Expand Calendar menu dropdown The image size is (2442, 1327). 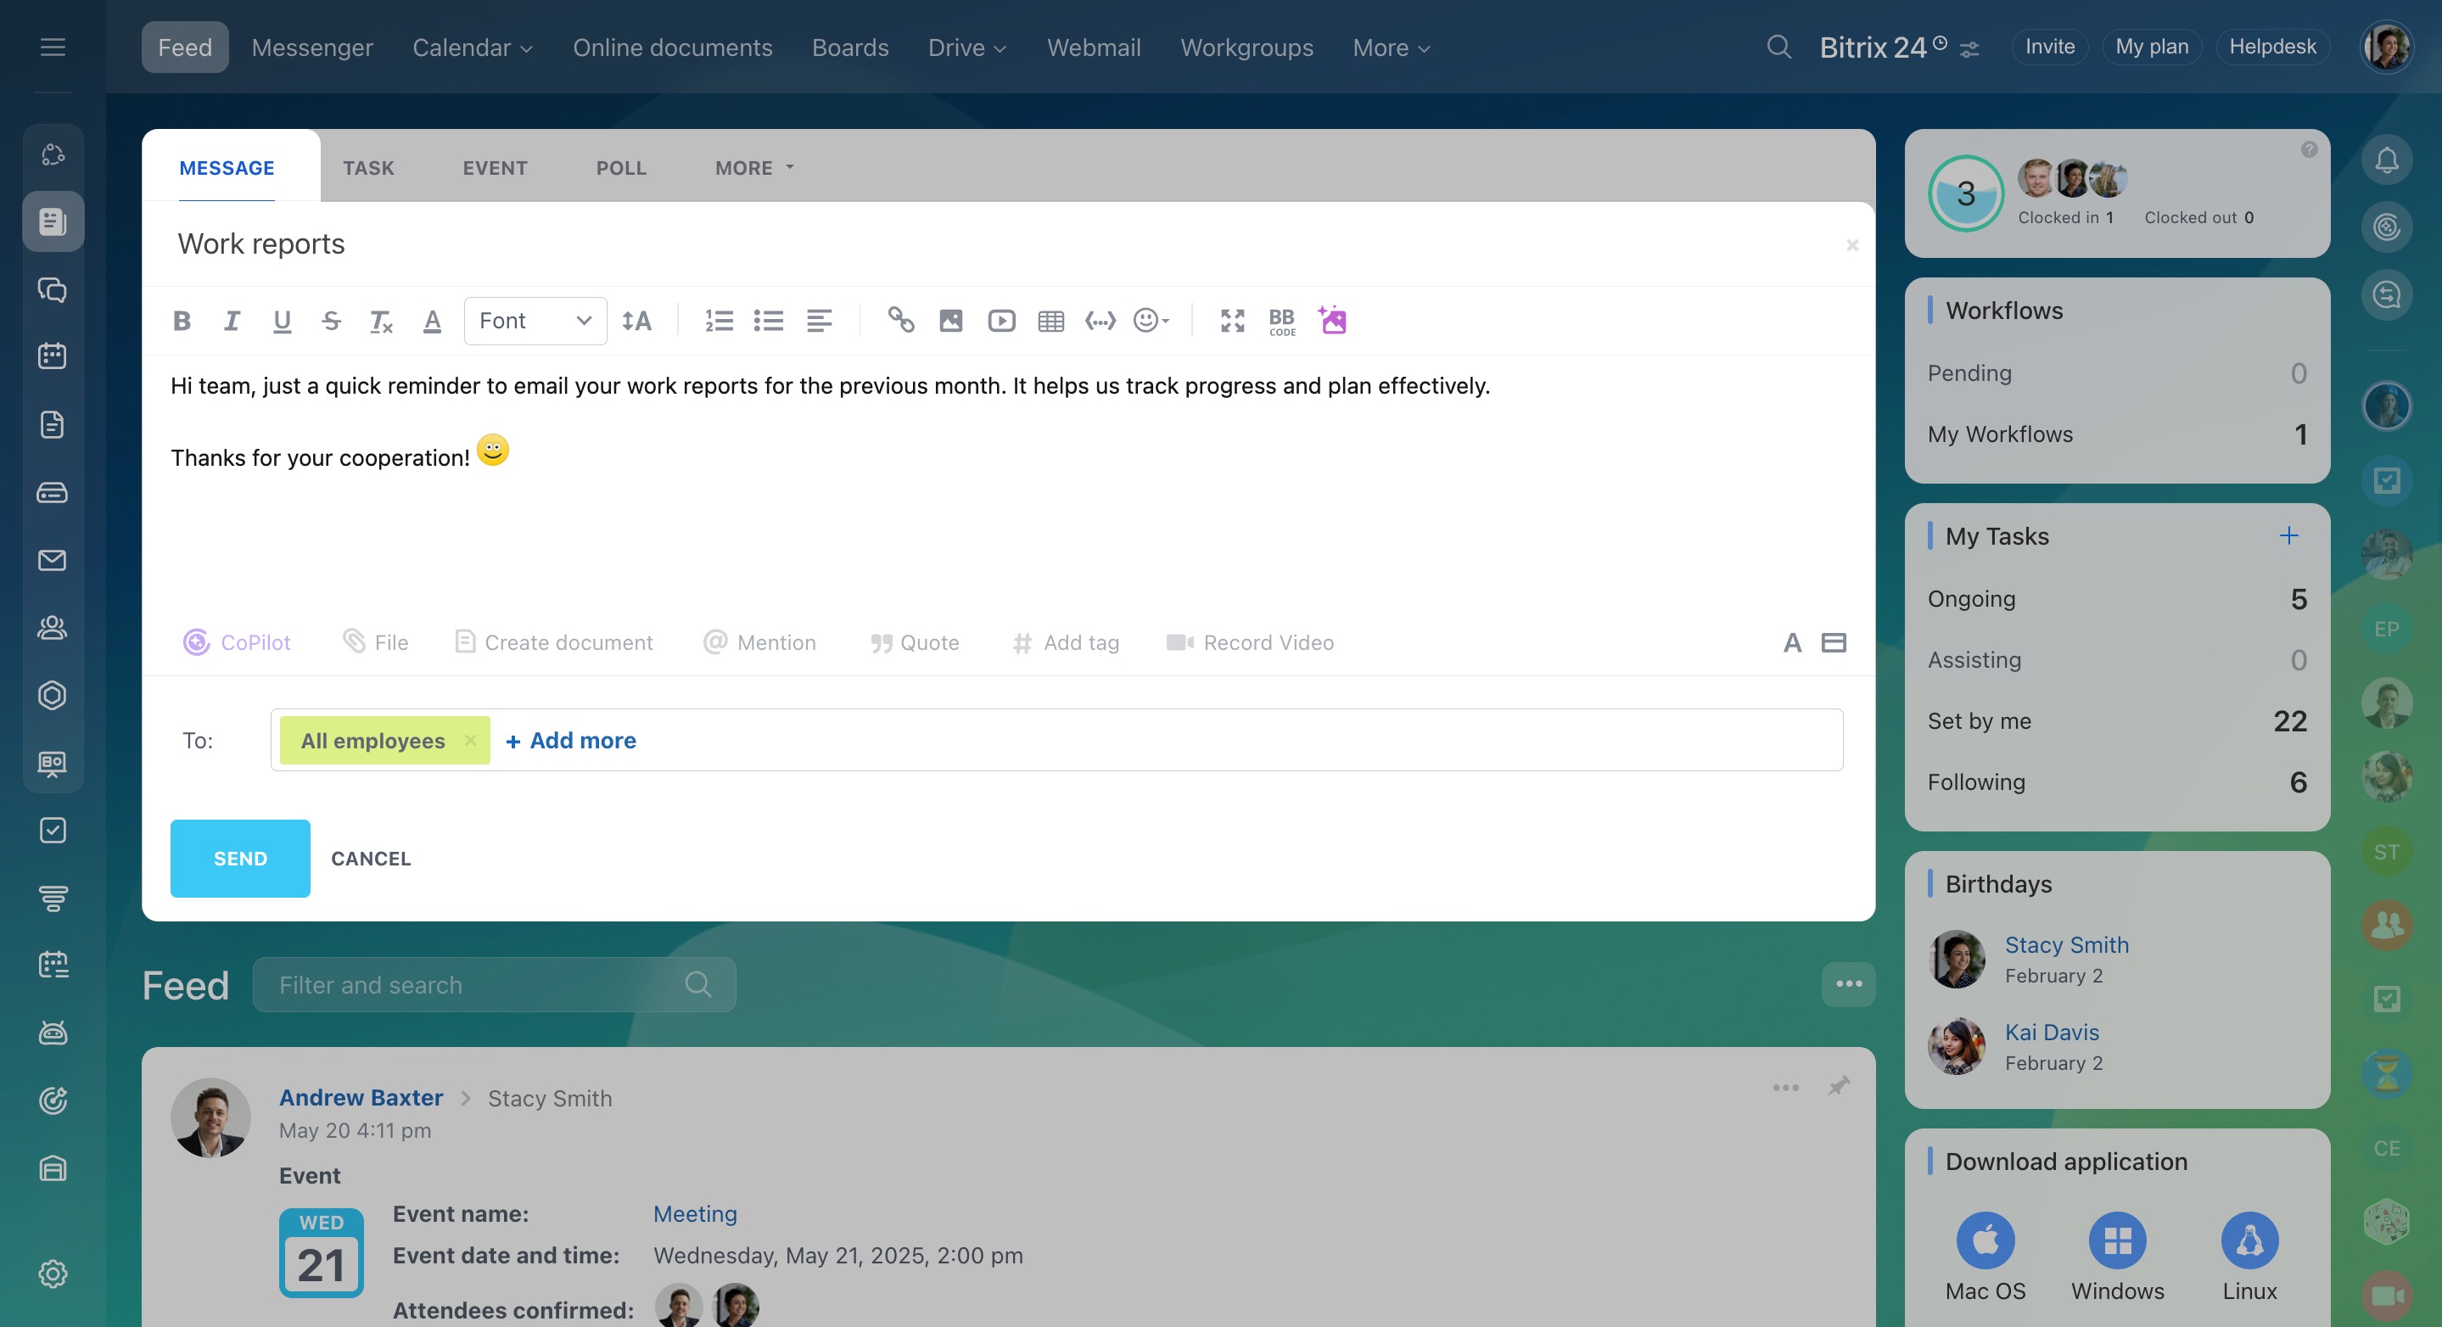(472, 48)
